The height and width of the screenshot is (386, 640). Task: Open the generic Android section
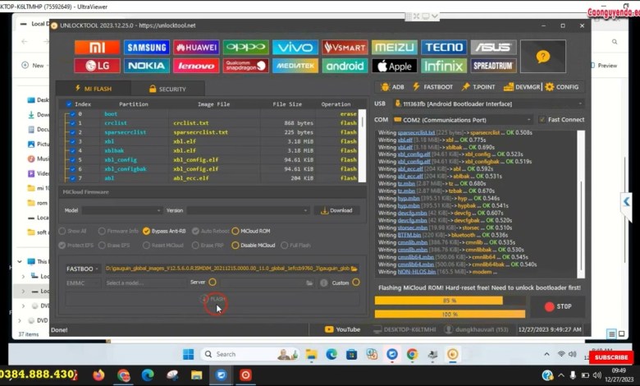(x=345, y=66)
